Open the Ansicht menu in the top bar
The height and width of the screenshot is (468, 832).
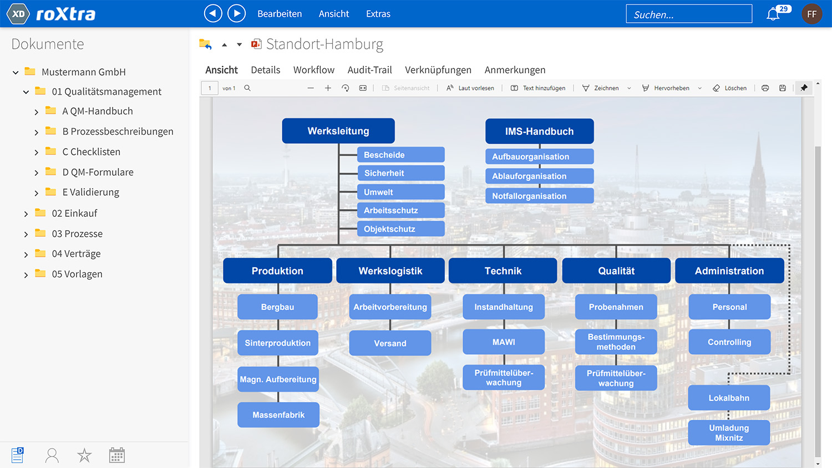tap(334, 14)
